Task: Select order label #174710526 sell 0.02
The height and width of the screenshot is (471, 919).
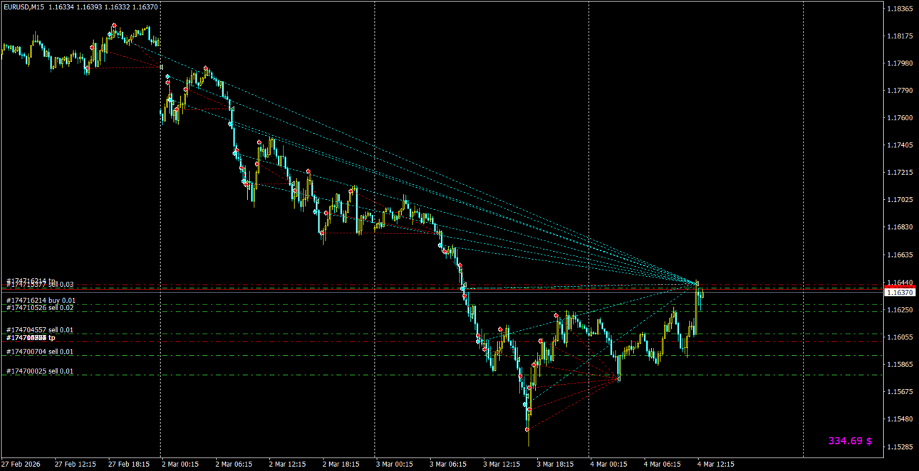Action: click(x=41, y=308)
